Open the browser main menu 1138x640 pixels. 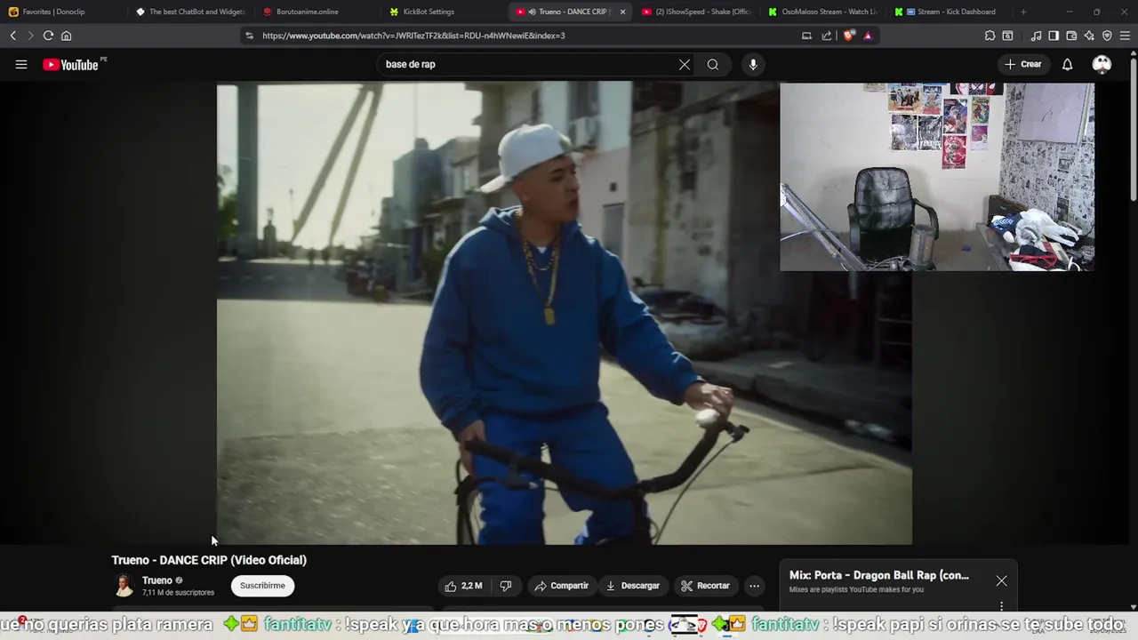(1125, 36)
